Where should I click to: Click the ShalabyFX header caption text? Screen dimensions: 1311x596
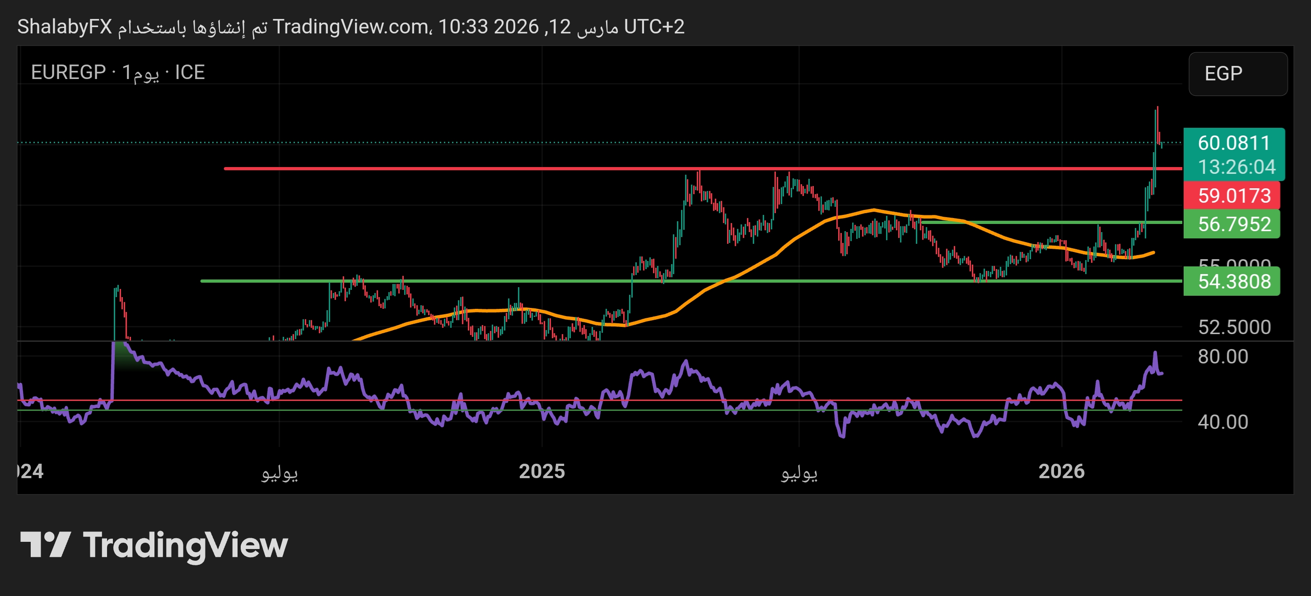pos(64,27)
